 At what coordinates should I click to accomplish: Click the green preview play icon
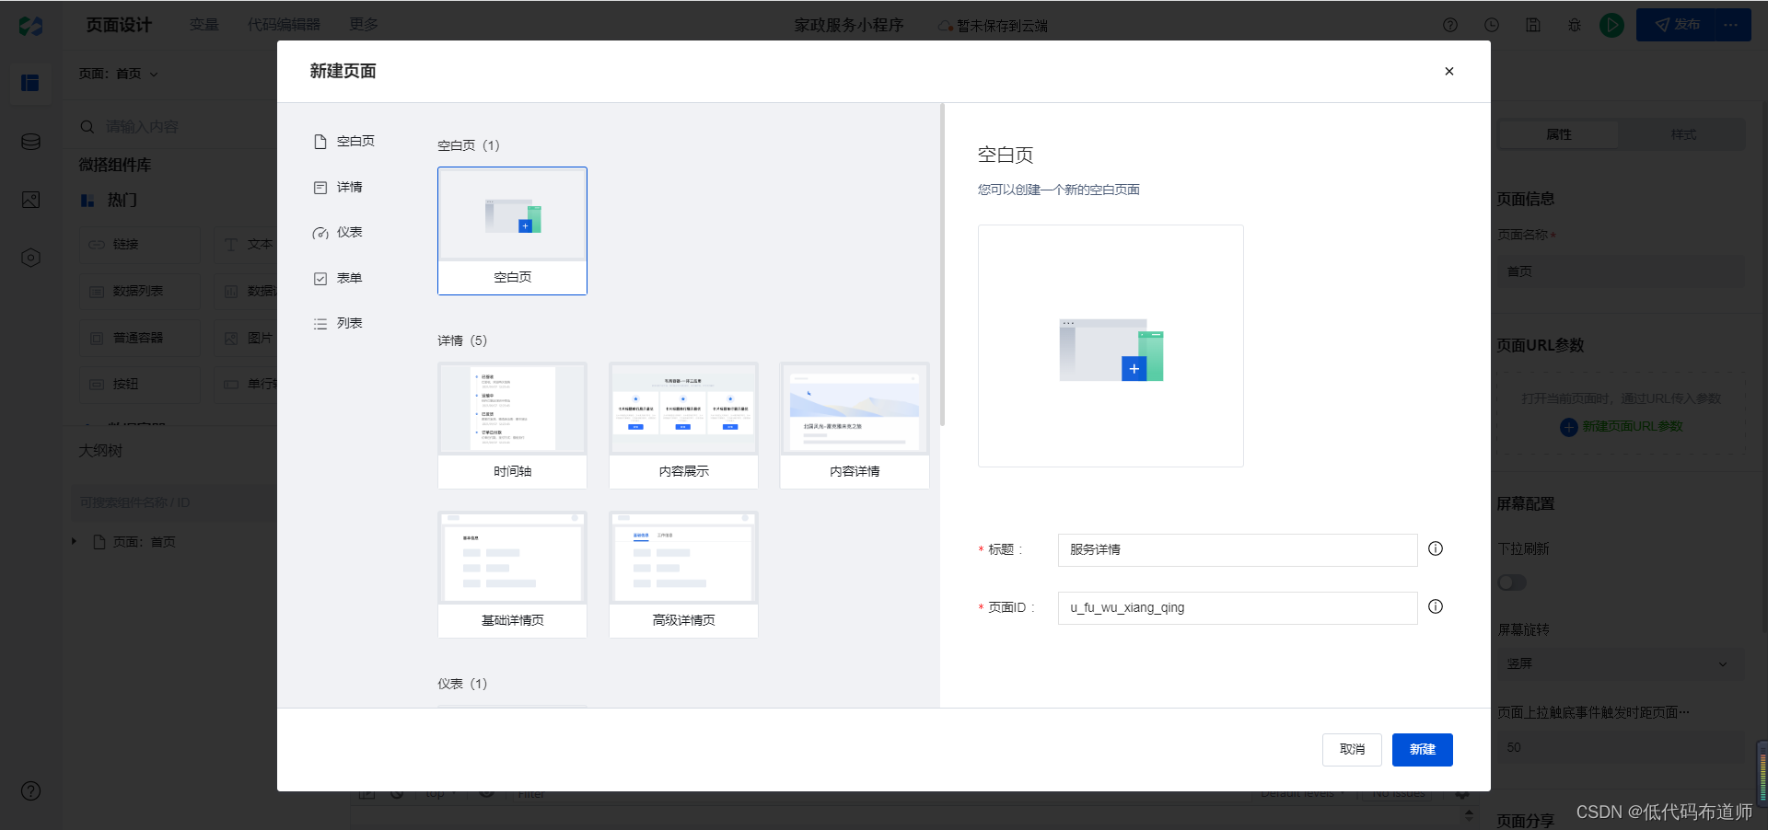click(1611, 26)
